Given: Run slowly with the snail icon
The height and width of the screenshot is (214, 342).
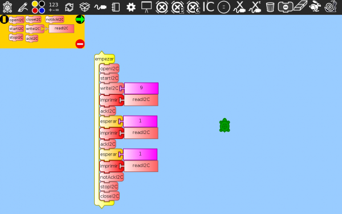Looking at the screenshot, I should coord(331,6).
